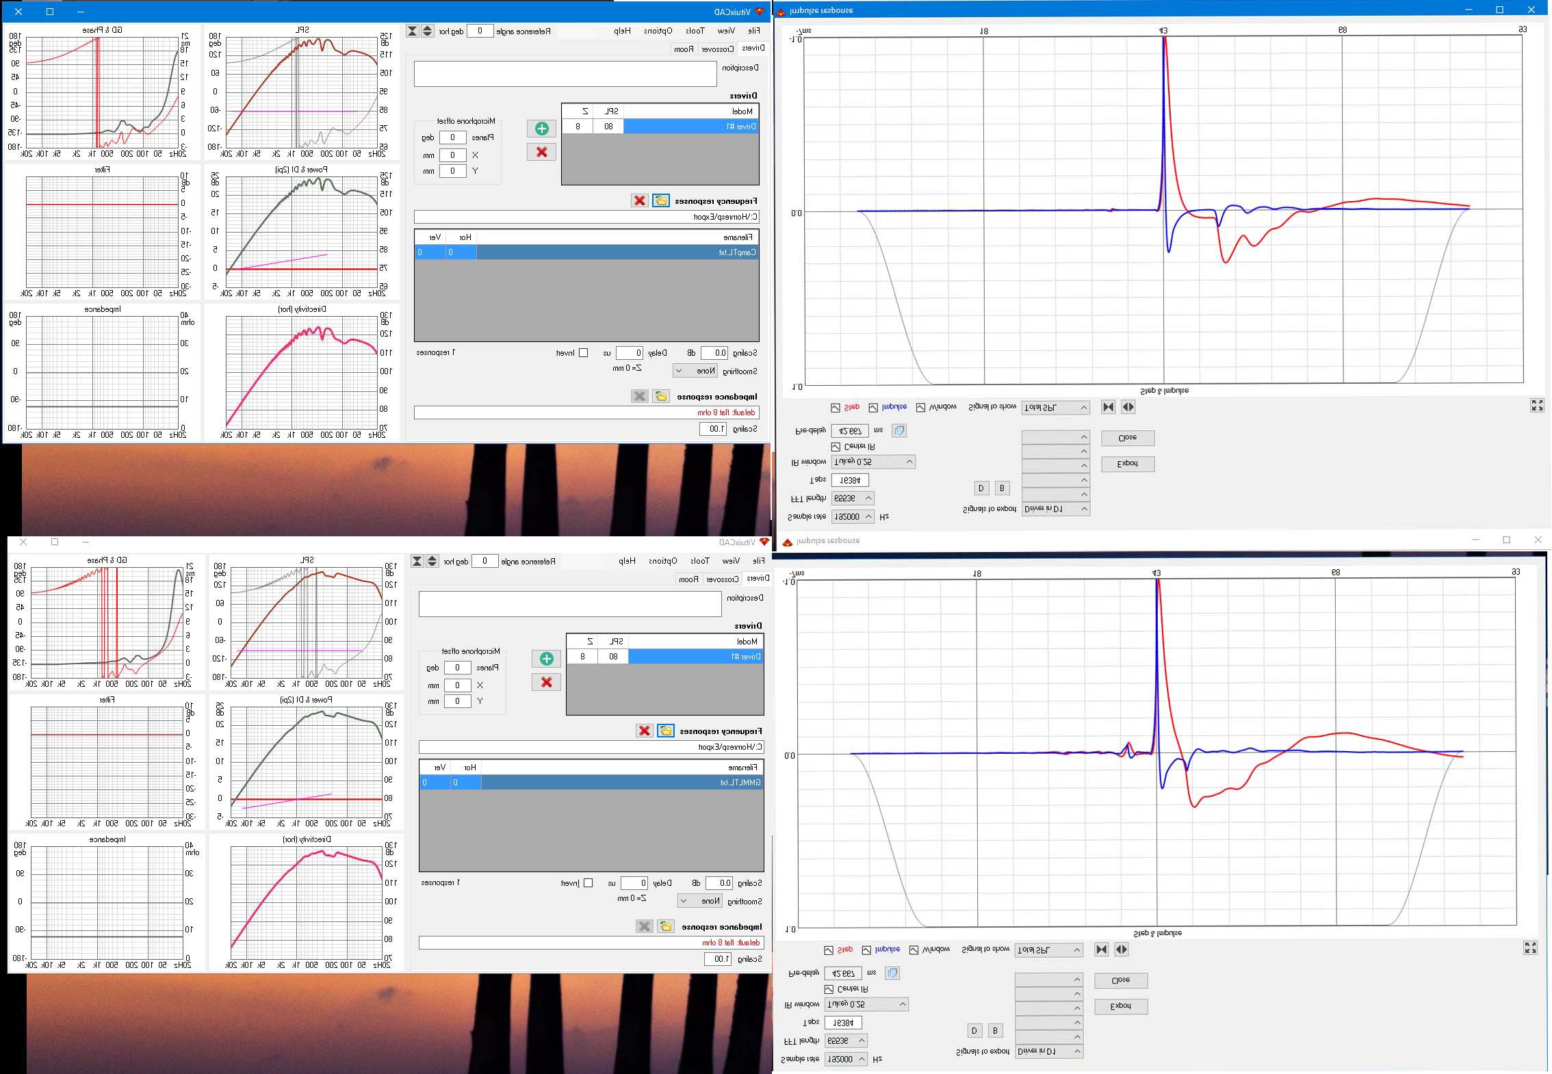Click B button in lower Impulse response window
Image resolution: width=1552 pixels, height=1074 pixels.
[x=995, y=1030]
